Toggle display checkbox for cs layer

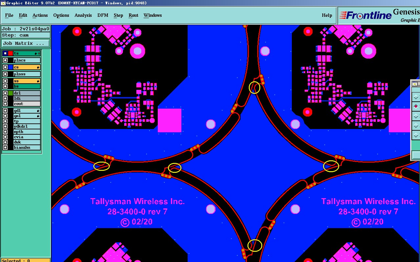[x=5, y=67]
